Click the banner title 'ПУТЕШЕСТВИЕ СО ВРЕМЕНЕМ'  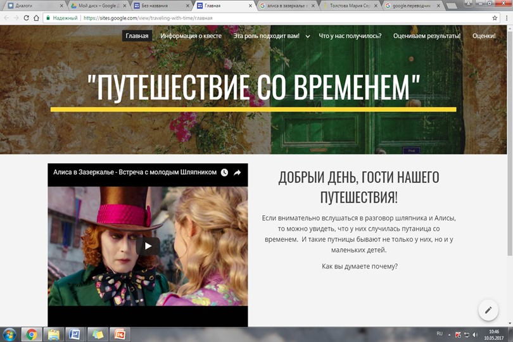253,87
